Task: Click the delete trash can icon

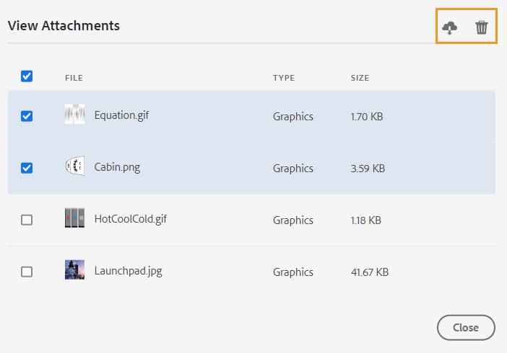Action: 482,27
